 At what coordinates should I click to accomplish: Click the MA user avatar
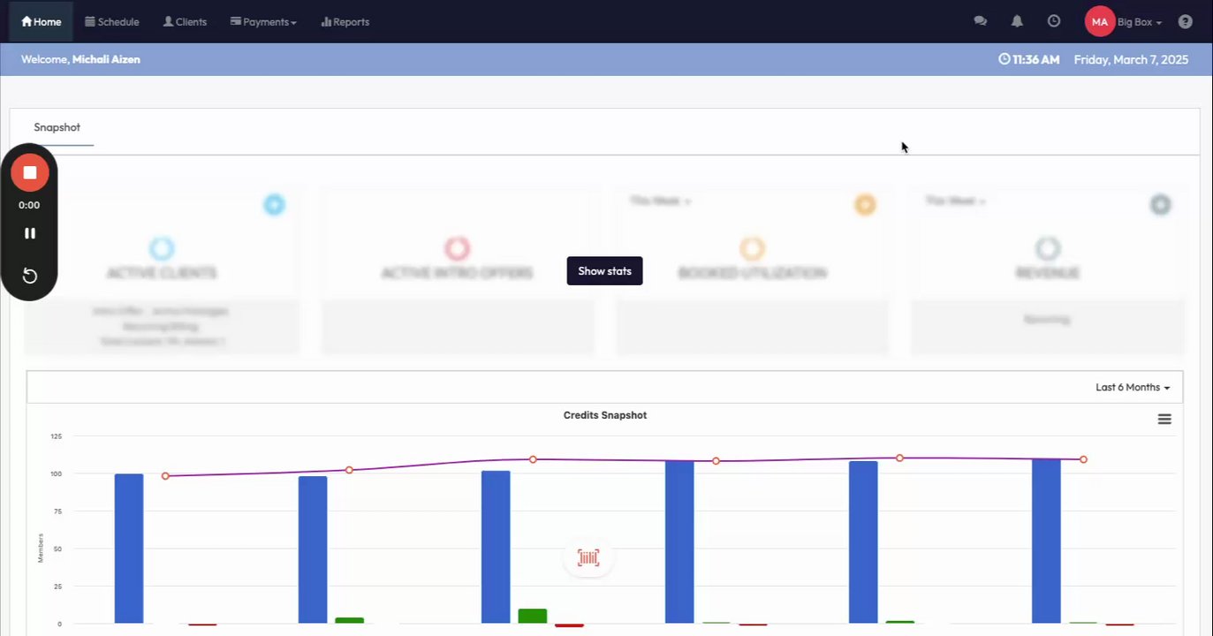coord(1099,21)
